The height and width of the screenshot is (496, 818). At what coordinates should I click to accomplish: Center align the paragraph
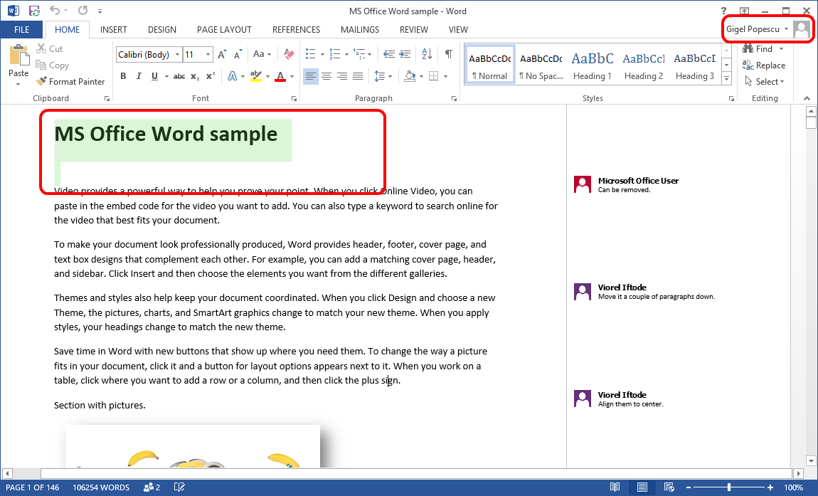coord(326,76)
